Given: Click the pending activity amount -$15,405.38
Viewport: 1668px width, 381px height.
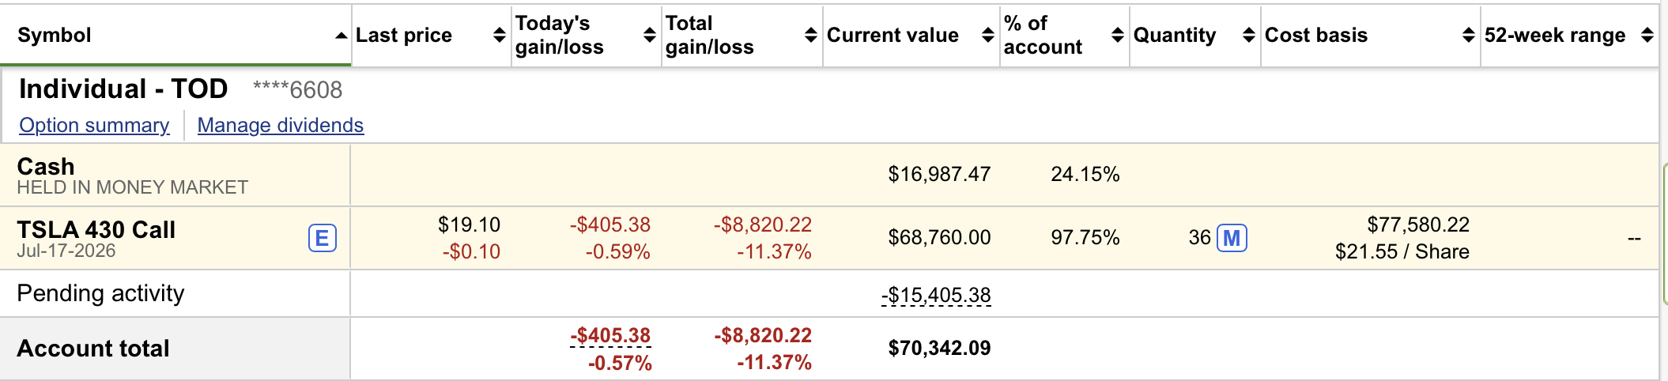Looking at the screenshot, I should pyautogui.click(x=937, y=296).
